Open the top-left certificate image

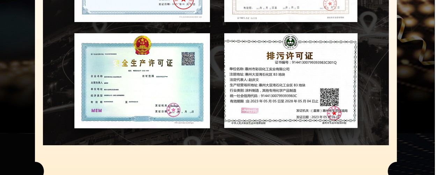pyautogui.click(x=142, y=10)
